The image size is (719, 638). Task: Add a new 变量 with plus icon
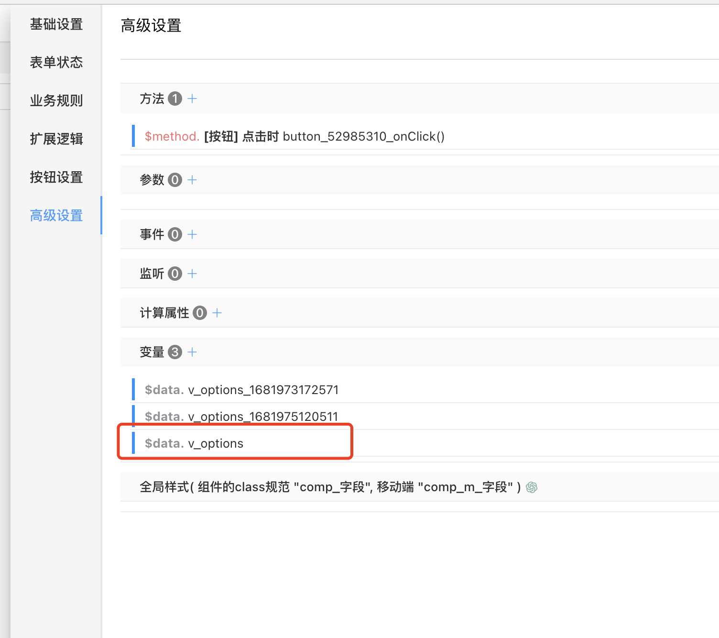point(192,352)
